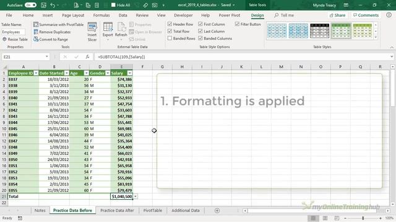396x222 pixels.
Task: Click the Save icon in quick access toolbar
Action: pos(43,5)
